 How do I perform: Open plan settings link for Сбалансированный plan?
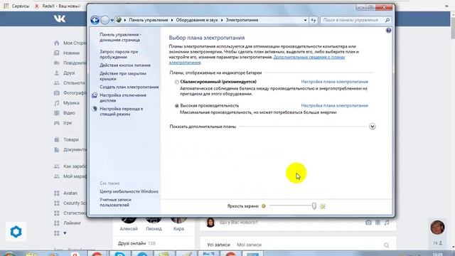click(x=335, y=82)
